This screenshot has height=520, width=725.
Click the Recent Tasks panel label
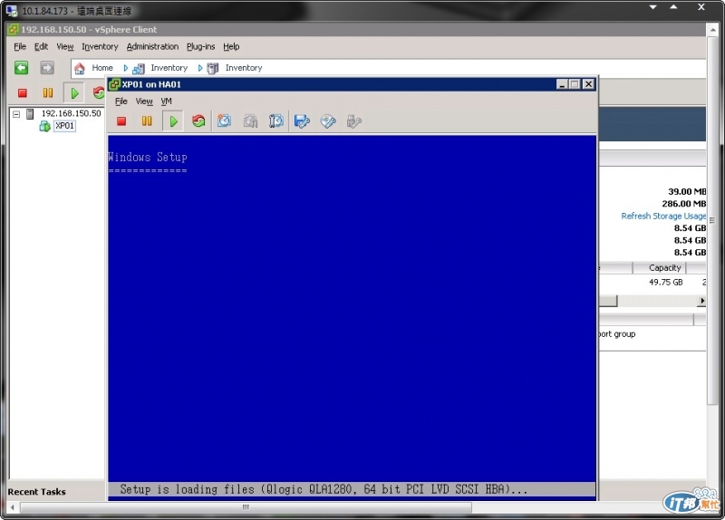coord(36,492)
